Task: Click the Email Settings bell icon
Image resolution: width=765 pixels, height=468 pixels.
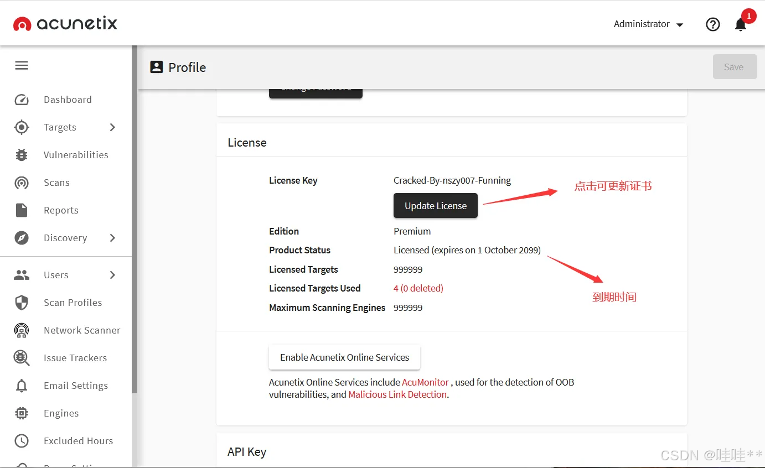Action: click(x=22, y=386)
